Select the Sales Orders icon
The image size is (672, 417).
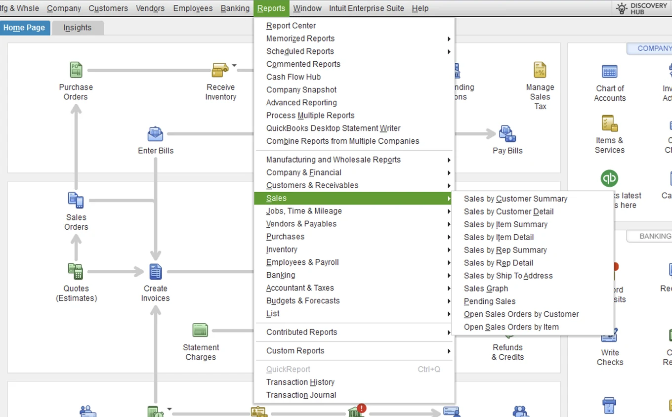click(x=76, y=200)
